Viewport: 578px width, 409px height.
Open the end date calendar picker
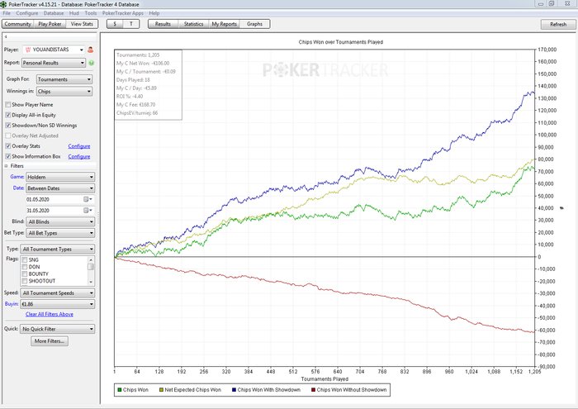85,211
